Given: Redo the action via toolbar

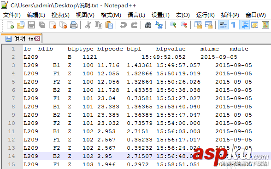Looking at the screenshot, I should (134, 25).
